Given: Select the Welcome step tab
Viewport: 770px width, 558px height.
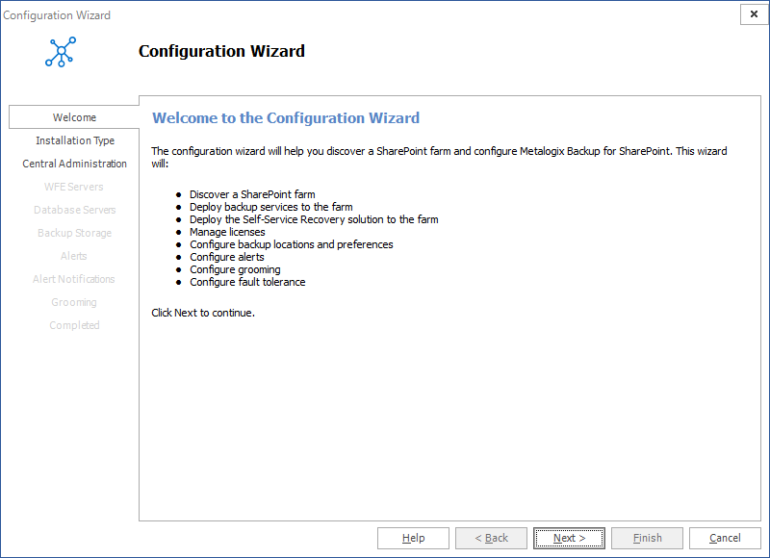Looking at the screenshot, I should pos(74,117).
